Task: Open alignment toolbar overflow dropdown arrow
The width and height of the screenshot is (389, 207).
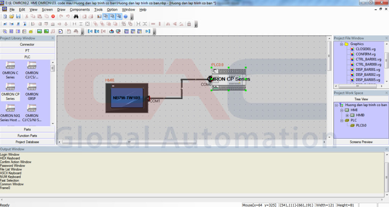Action: 196,25
